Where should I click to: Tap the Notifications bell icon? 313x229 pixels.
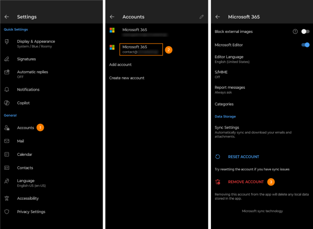click(x=7, y=90)
